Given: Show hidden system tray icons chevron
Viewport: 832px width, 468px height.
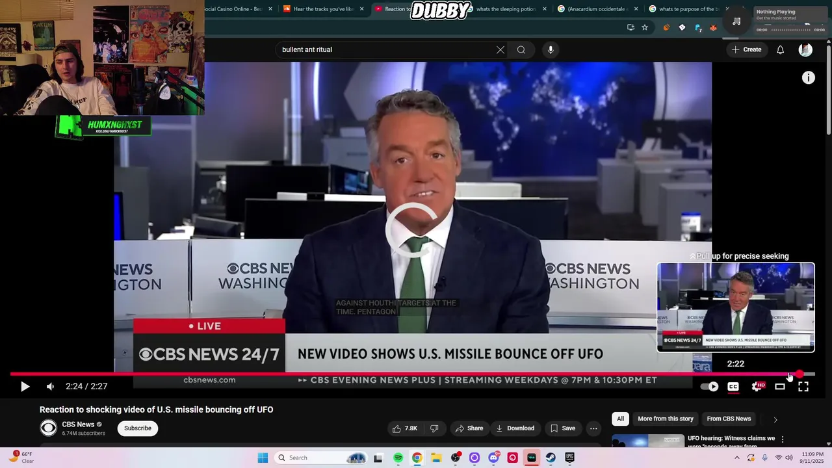Looking at the screenshot, I should (736, 458).
